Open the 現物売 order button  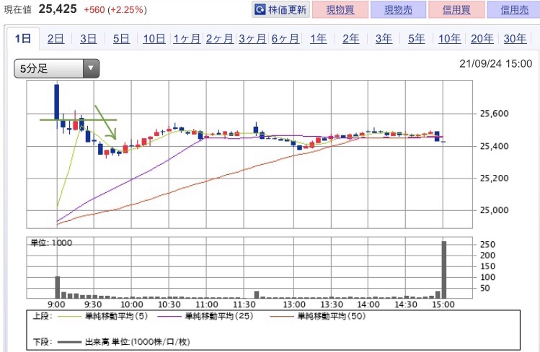coord(398,9)
